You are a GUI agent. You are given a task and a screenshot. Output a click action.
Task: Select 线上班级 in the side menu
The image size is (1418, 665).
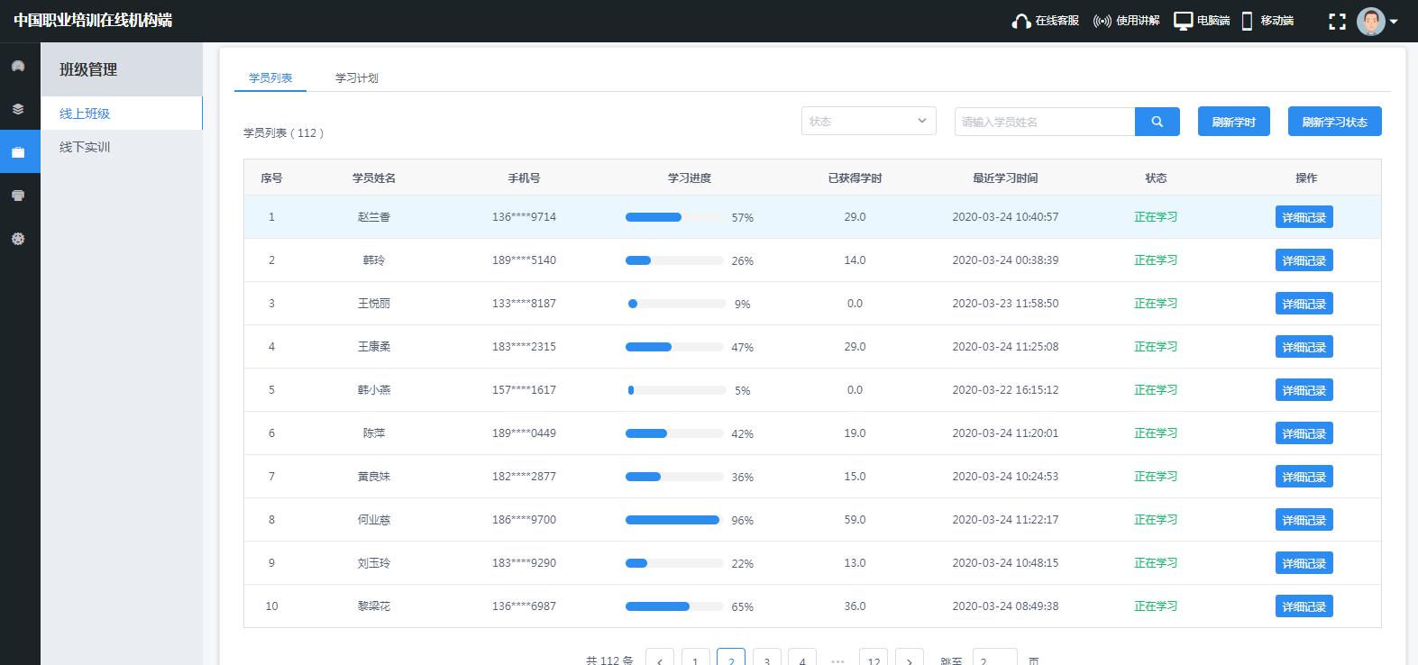pos(85,114)
